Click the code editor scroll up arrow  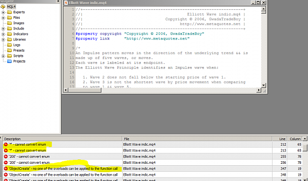(x=264, y=9)
